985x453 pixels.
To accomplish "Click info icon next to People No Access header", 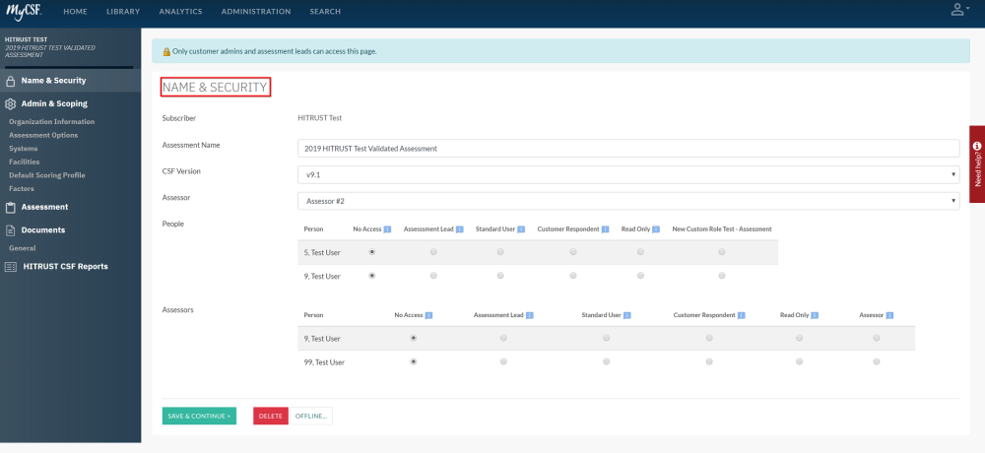I will tap(387, 229).
